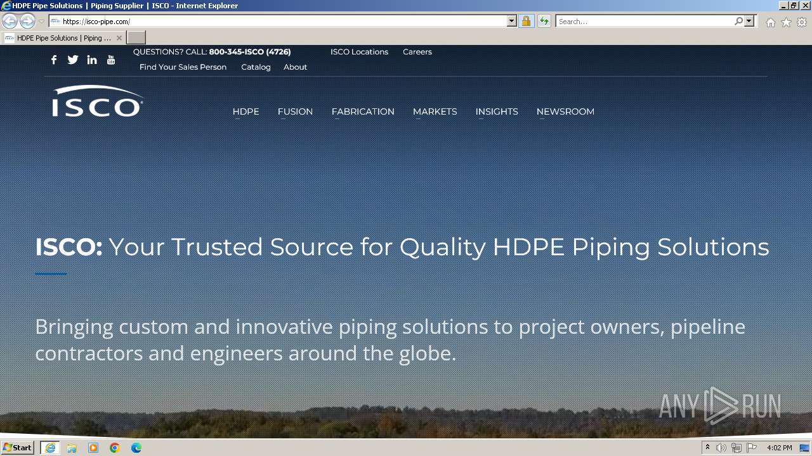The height and width of the screenshot is (456, 812).
Task: Click the Search input box
Action: (x=645, y=21)
